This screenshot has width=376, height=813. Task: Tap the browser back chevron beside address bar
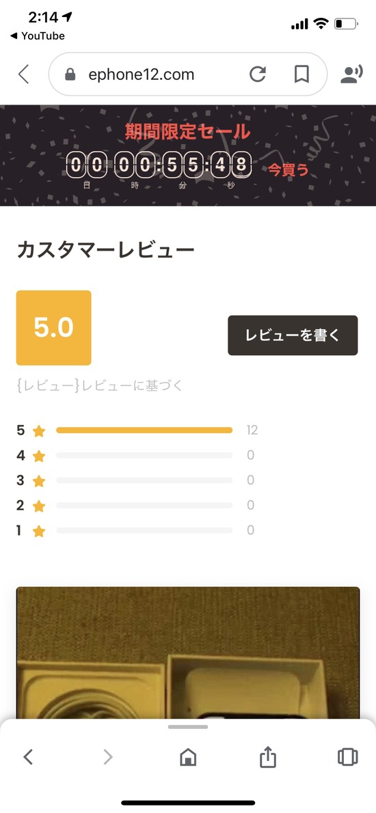pos(23,74)
